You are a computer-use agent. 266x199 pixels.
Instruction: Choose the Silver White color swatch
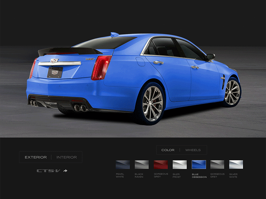(x=236, y=165)
